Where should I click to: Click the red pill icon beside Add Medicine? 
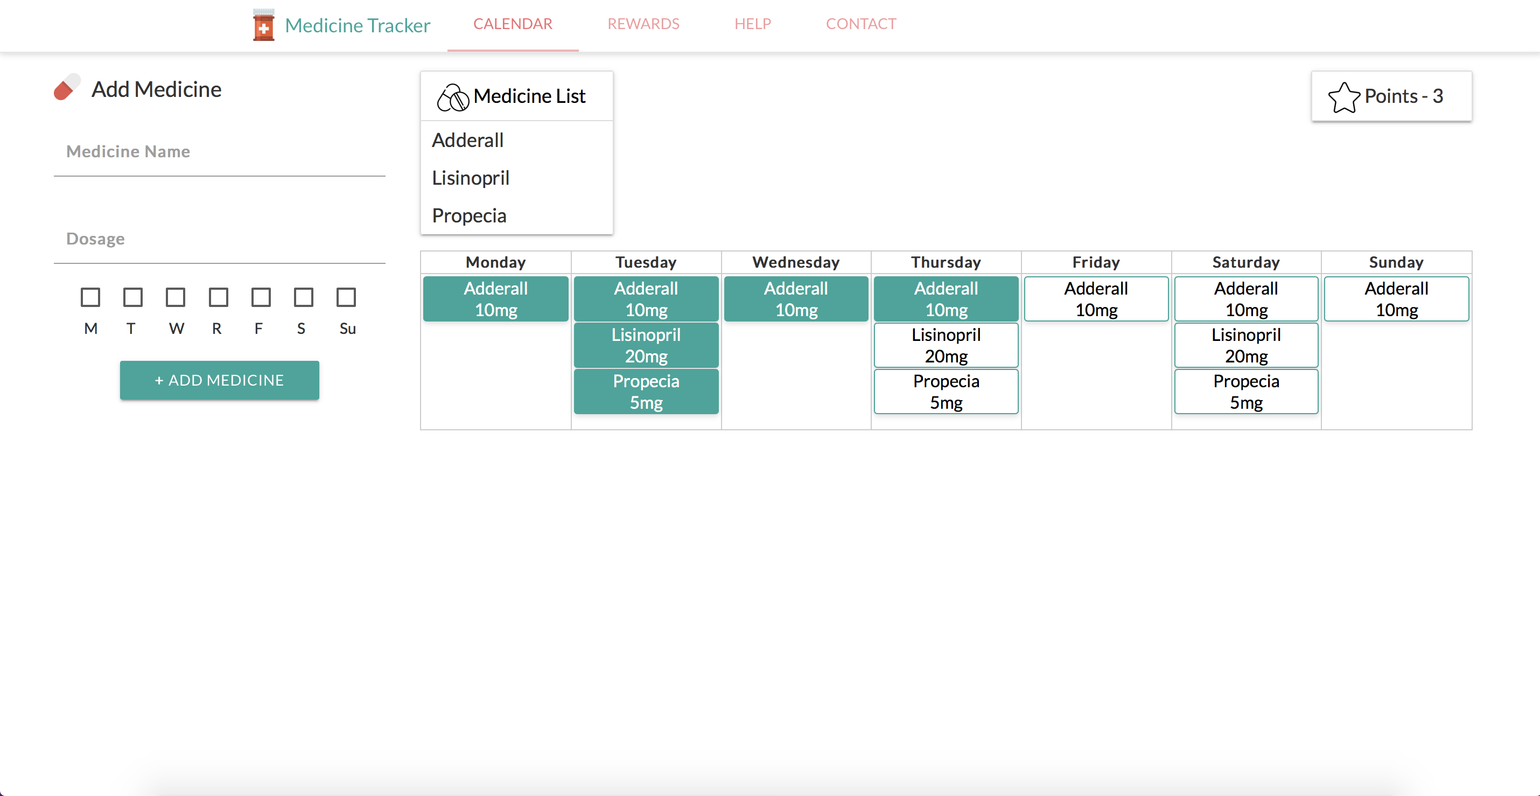[x=66, y=88]
